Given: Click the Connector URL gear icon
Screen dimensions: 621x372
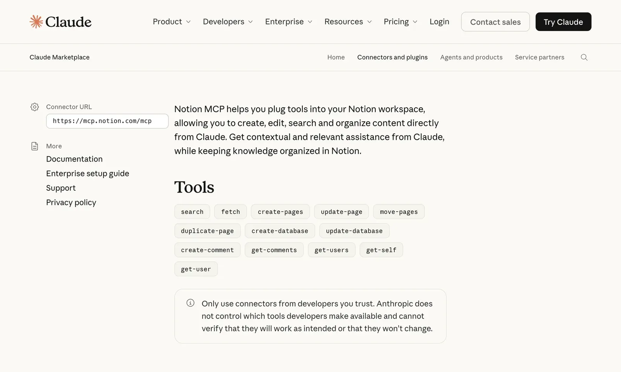Looking at the screenshot, I should tap(35, 107).
